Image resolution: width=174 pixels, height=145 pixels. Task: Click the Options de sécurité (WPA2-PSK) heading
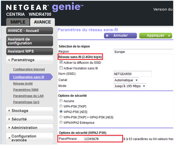click(83, 133)
